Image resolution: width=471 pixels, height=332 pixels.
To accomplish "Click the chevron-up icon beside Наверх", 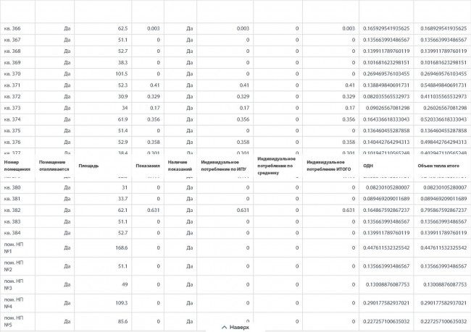I will pyautogui.click(x=224, y=327).
